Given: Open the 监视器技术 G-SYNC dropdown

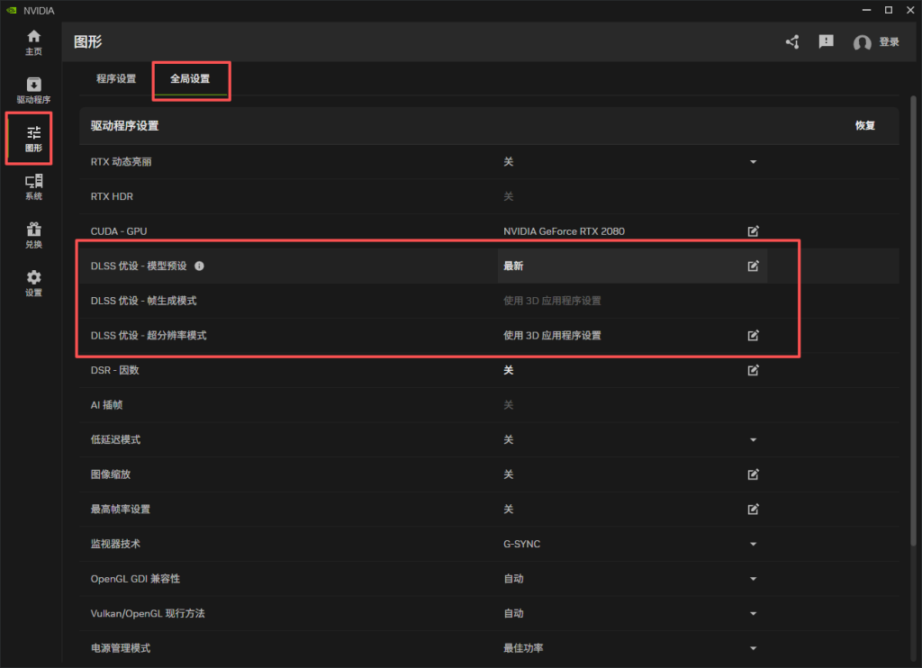Looking at the screenshot, I should tap(754, 544).
